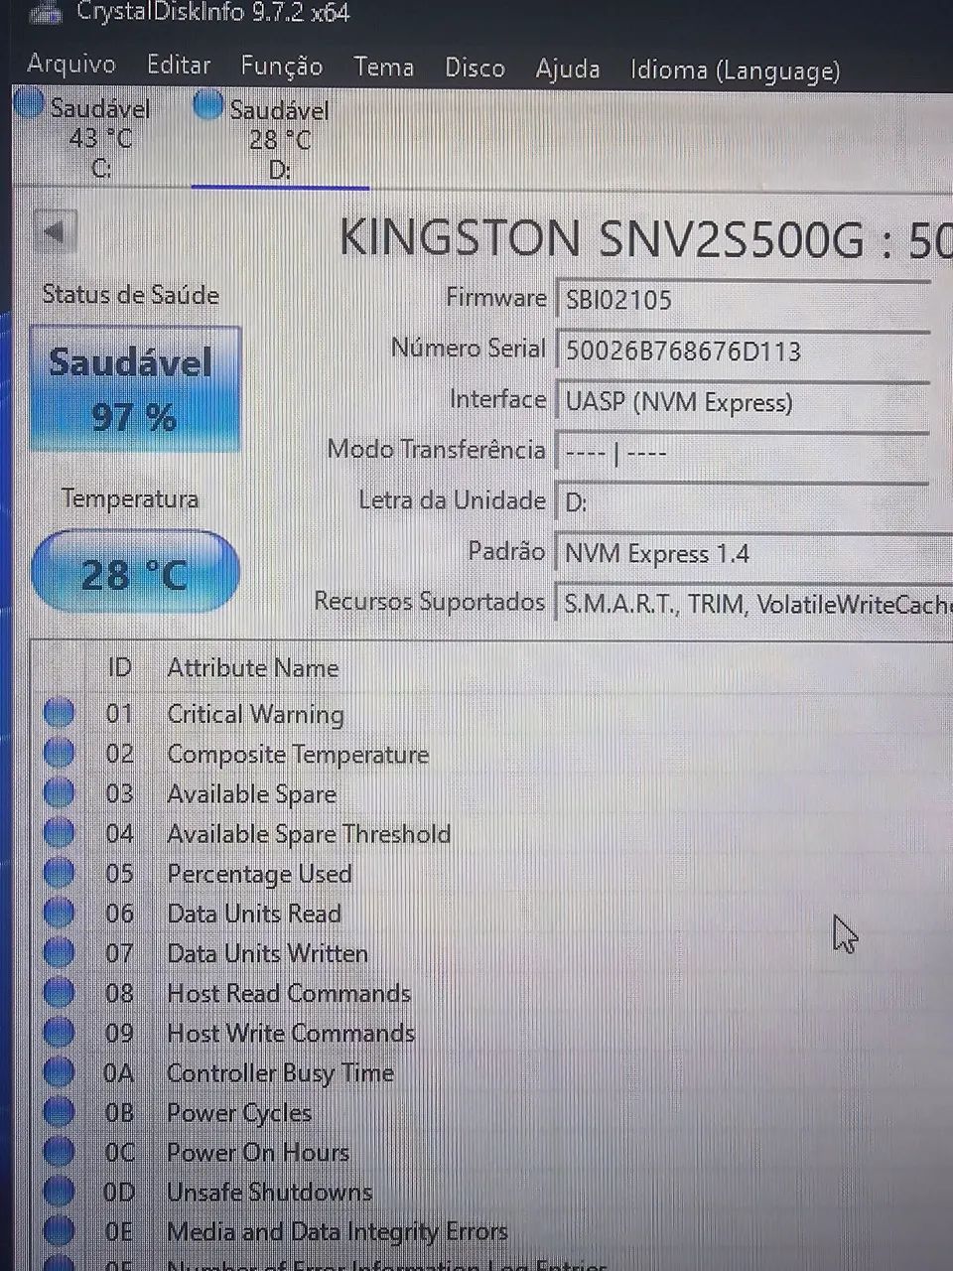Click the serial number field 50026B768676D113
This screenshot has width=953, height=1271.
coord(745,351)
